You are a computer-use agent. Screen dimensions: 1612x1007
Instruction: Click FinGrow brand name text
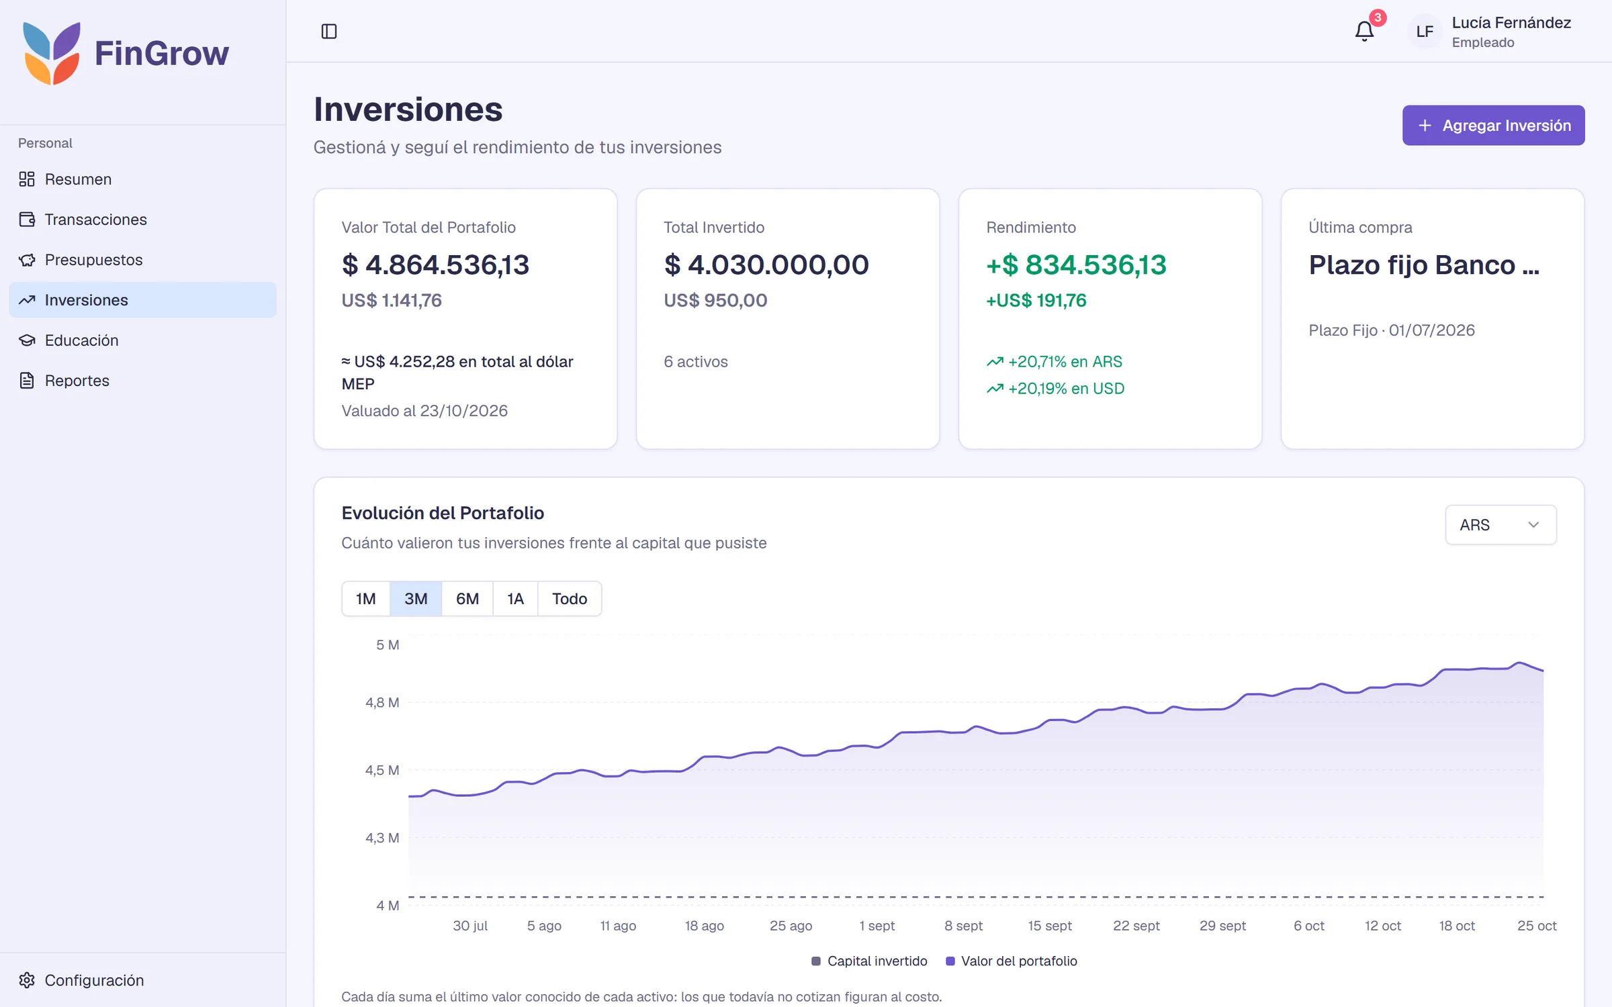161,53
